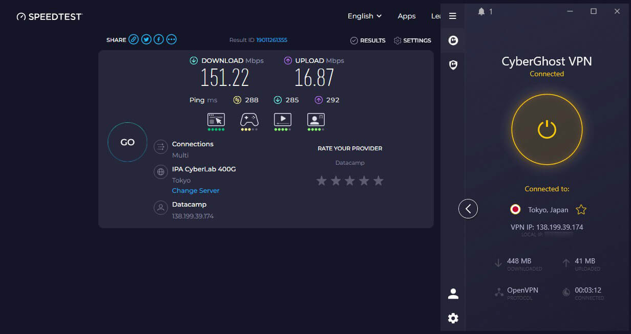Share the result on Twitter
The width and height of the screenshot is (631, 334).
point(146,39)
